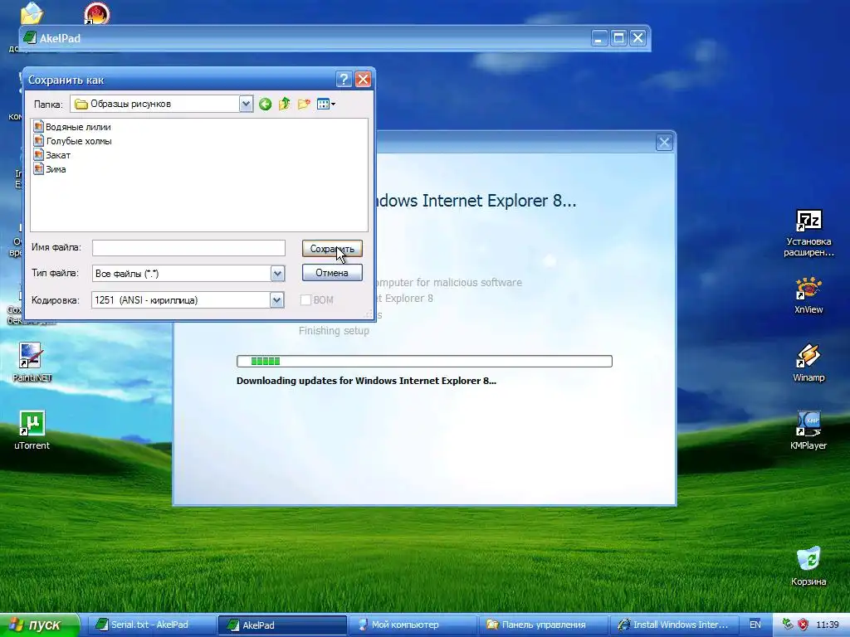The height and width of the screenshot is (637, 850).
Task: Maximize the AkelPad window
Action: coord(618,38)
